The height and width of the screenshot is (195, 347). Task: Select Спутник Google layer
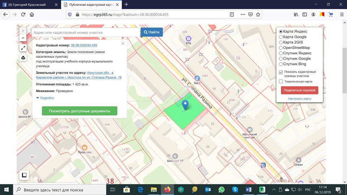tap(281, 58)
